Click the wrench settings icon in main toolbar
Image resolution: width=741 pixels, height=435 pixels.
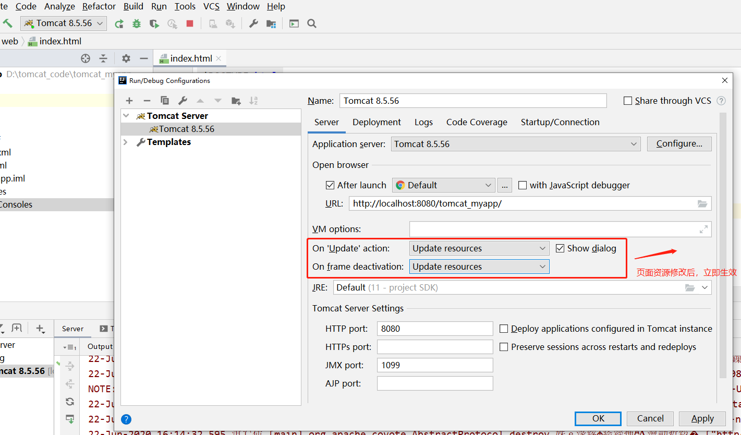pos(253,23)
